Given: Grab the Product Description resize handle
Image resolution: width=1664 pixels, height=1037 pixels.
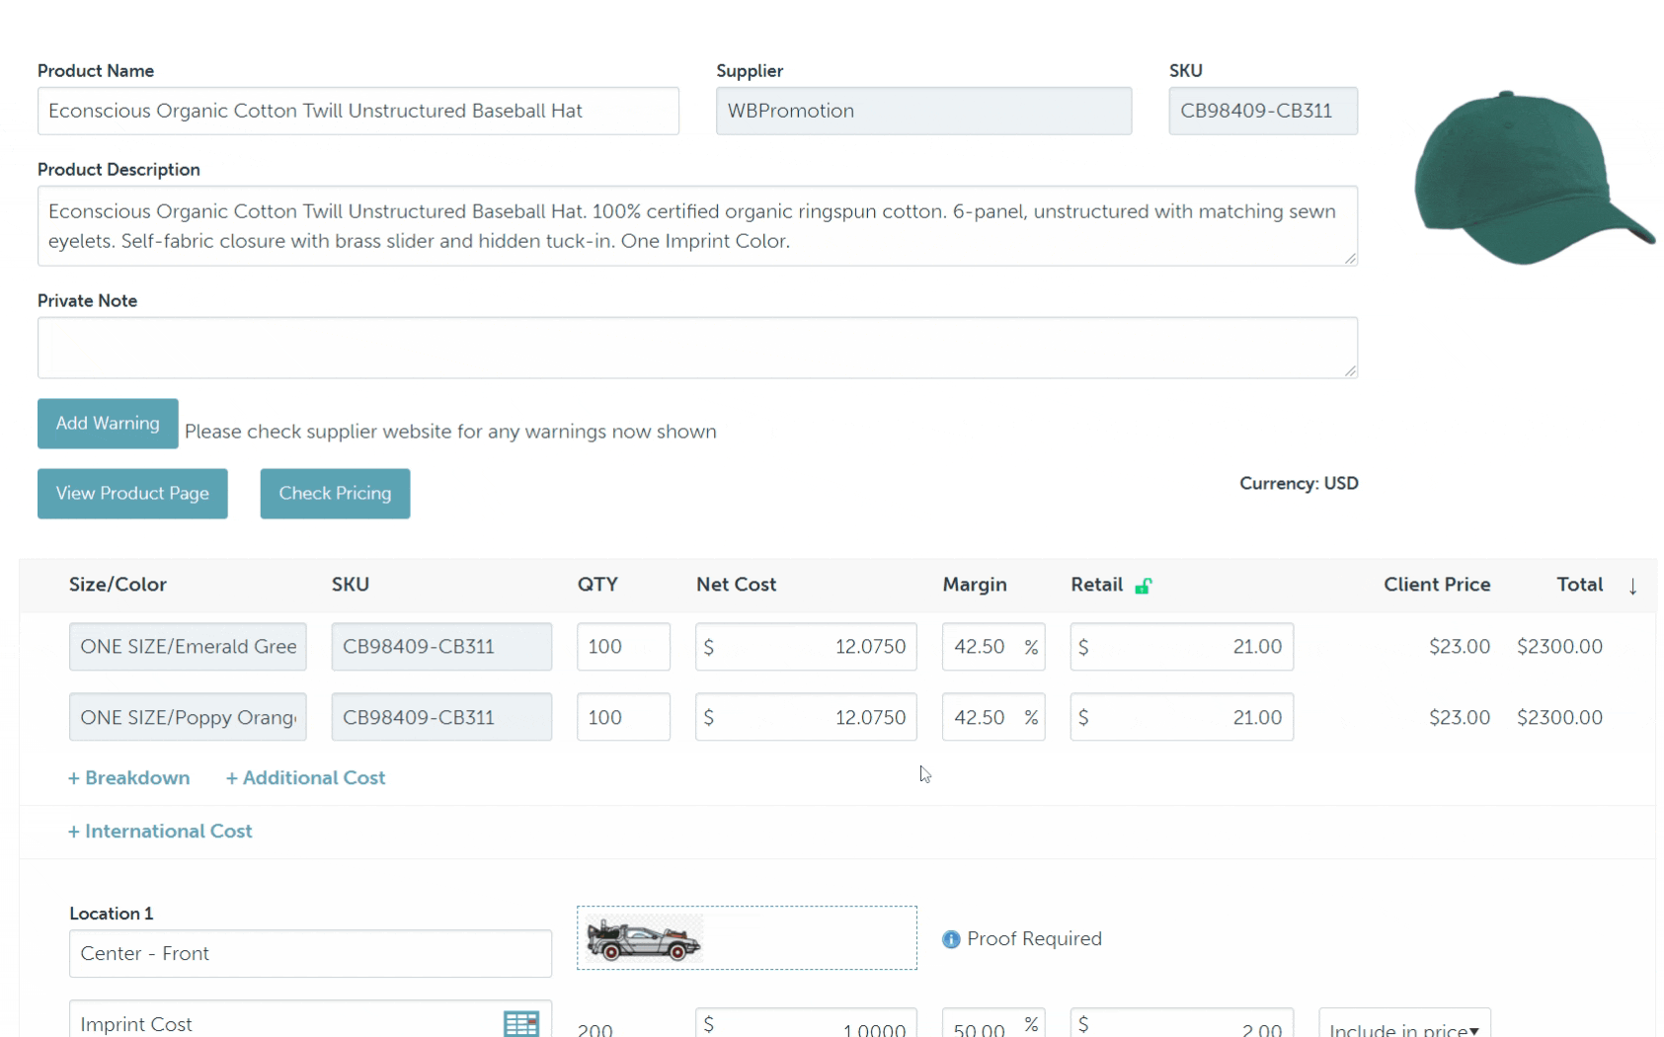Looking at the screenshot, I should click(x=1350, y=258).
